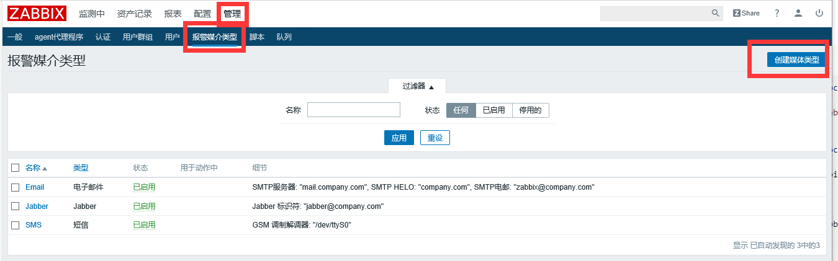This screenshot has height=261, width=838.
Task: Click the 用于动作中 column header
Action: point(199,168)
